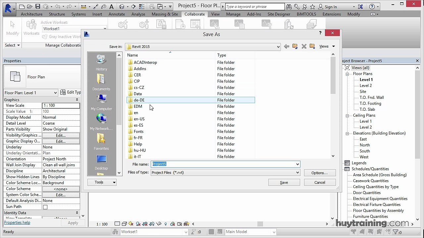Open Favorites in the places bar

tap(101, 142)
